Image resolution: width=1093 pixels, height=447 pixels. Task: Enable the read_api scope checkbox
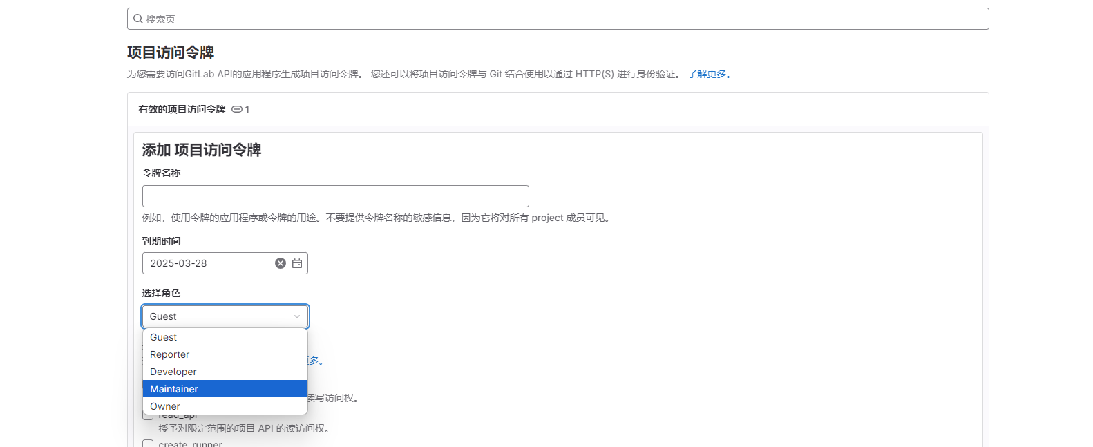(x=148, y=416)
